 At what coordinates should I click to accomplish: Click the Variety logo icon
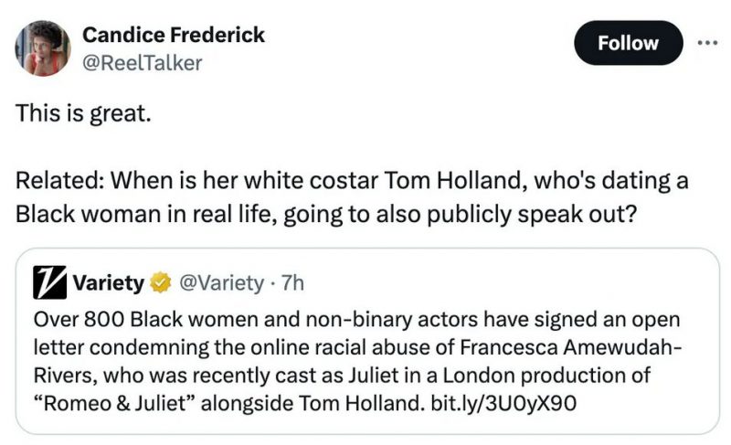point(48,282)
